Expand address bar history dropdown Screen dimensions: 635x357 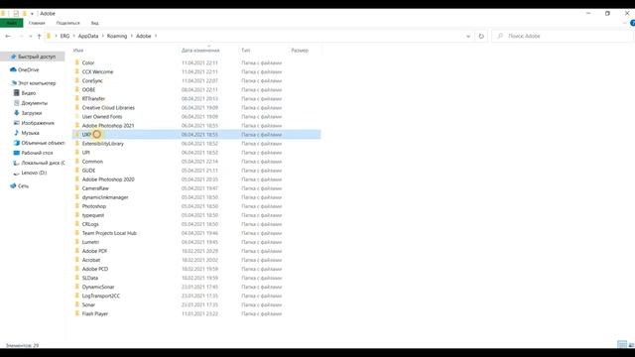pos(468,36)
